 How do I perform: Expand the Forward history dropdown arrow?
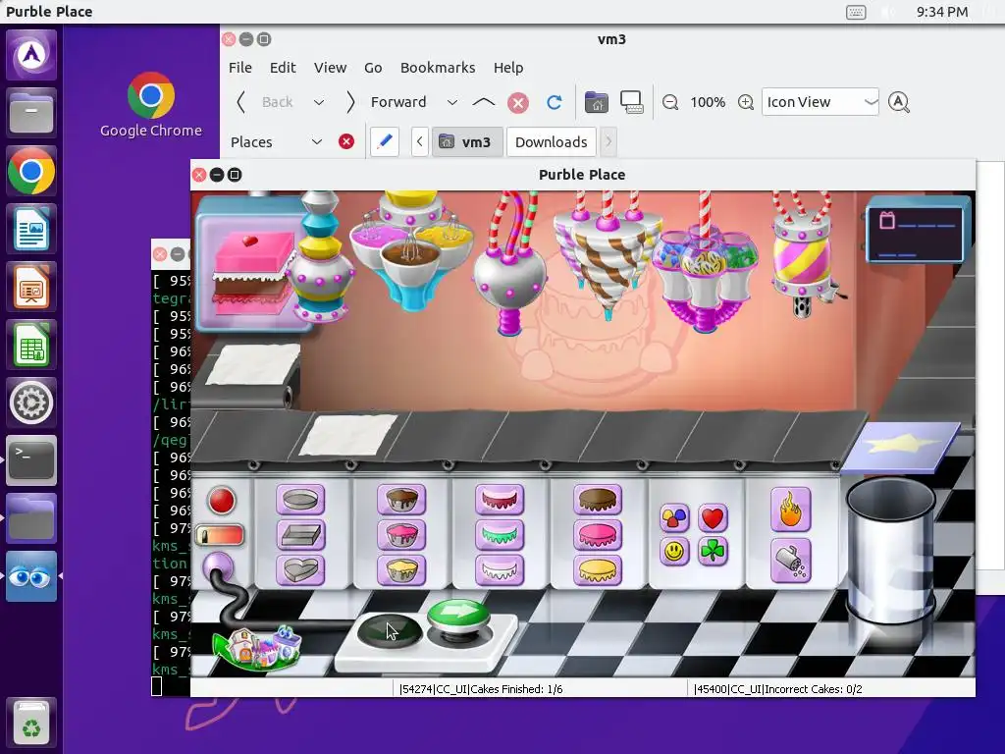point(451,102)
